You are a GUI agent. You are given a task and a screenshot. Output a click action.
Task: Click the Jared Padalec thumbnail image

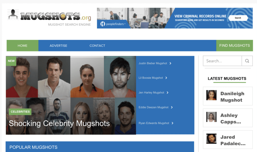211,139
